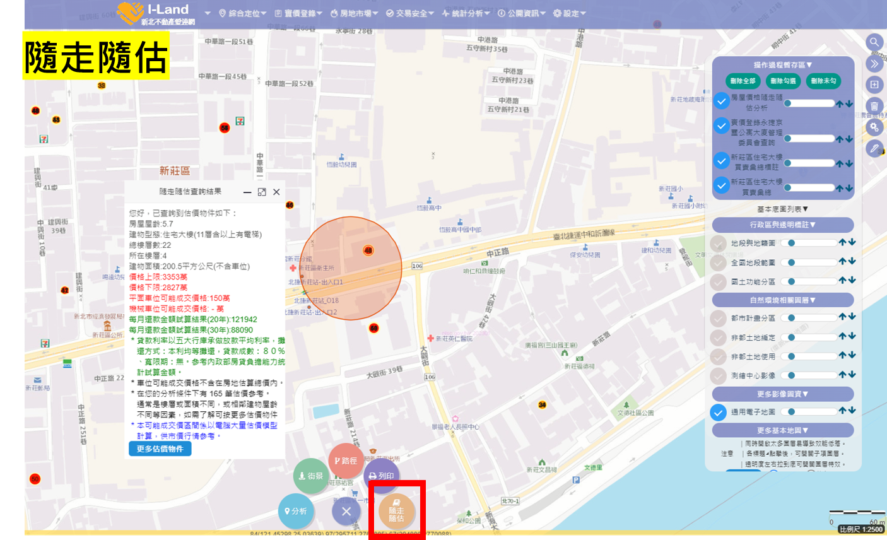Image resolution: width=887 pixels, height=540 pixels.
Task: Click the 48 marker inside orange circle
Action: (368, 250)
